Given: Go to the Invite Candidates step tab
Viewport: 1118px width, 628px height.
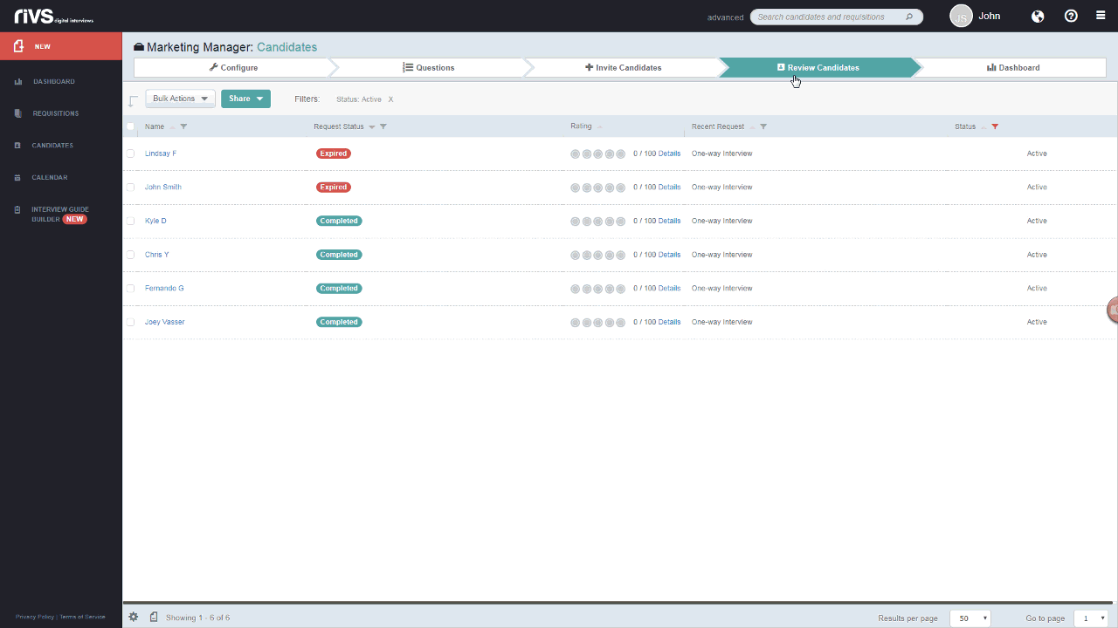Looking at the screenshot, I should click(623, 67).
